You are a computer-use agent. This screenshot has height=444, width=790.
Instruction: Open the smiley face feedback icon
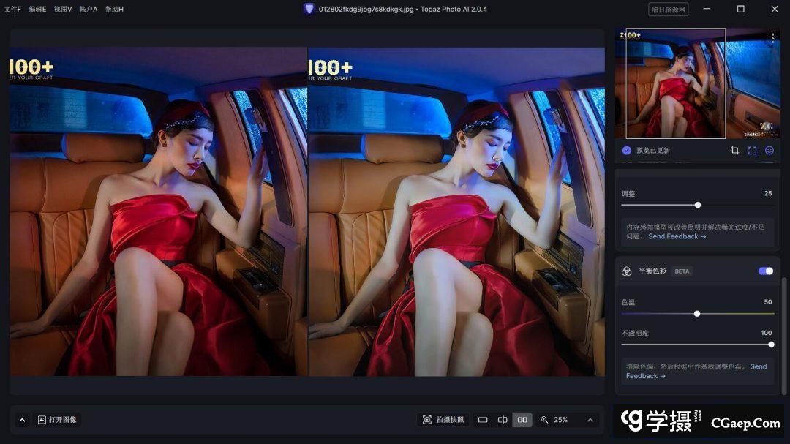coord(769,150)
